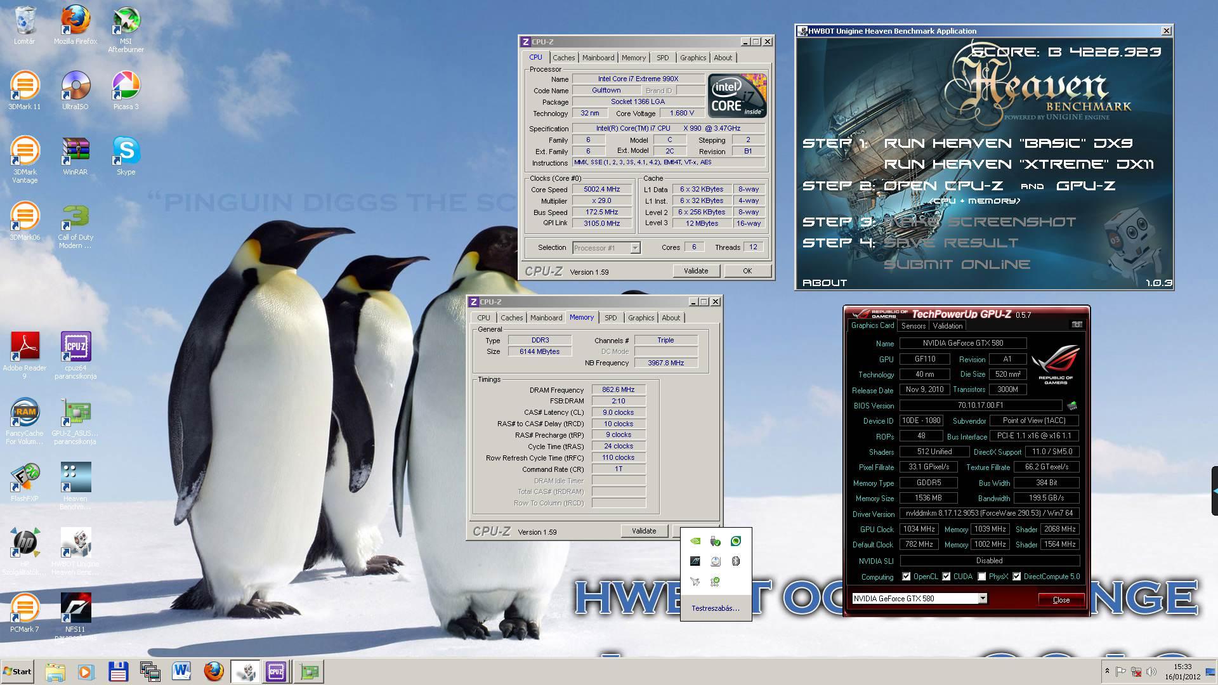
Task: Switch to Caches tab in CPU window
Action: click(563, 58)
